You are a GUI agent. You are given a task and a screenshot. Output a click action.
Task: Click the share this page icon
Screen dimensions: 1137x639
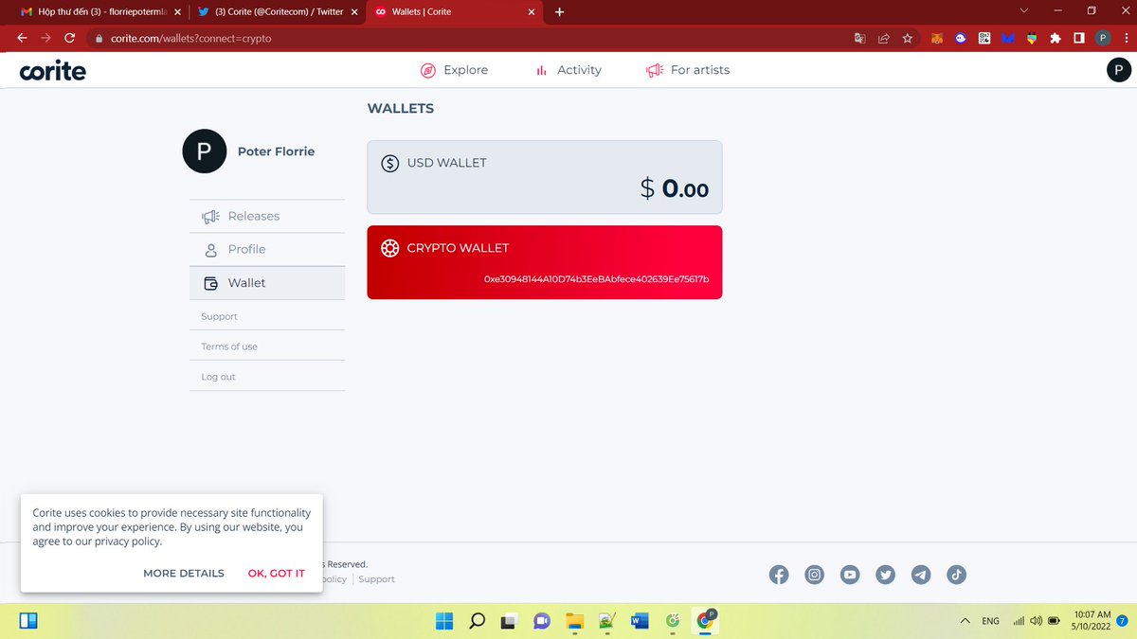point(884,39)
